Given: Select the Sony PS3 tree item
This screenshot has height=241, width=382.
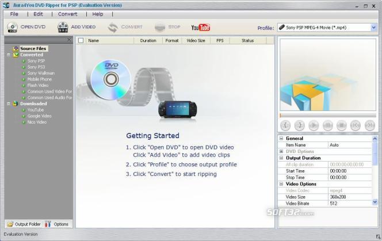Looking at the screenshot, I should point(36,67).
